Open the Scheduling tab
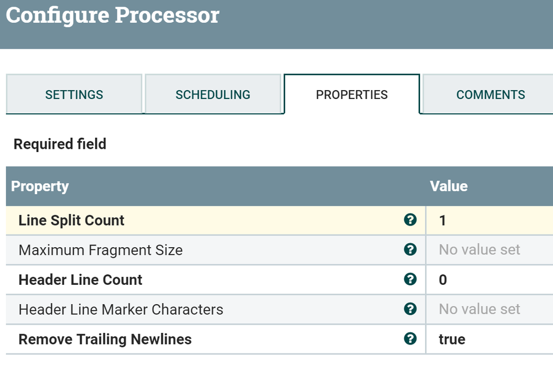Screen dimensions: 553x365 [213, 95]
